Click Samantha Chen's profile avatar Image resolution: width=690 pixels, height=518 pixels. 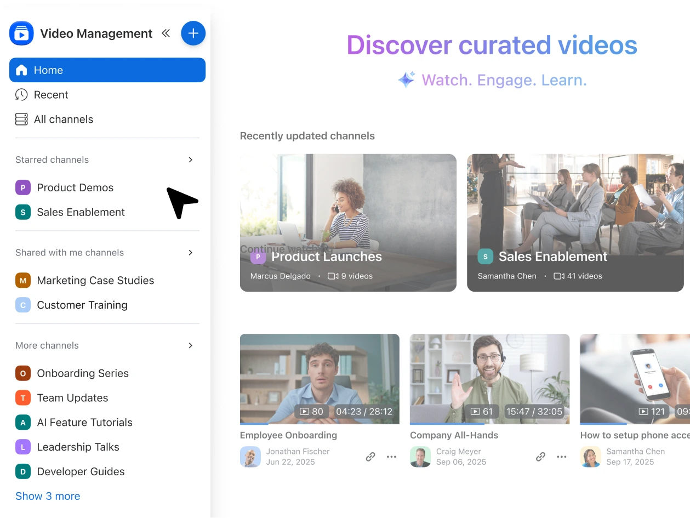click(591, 457)
